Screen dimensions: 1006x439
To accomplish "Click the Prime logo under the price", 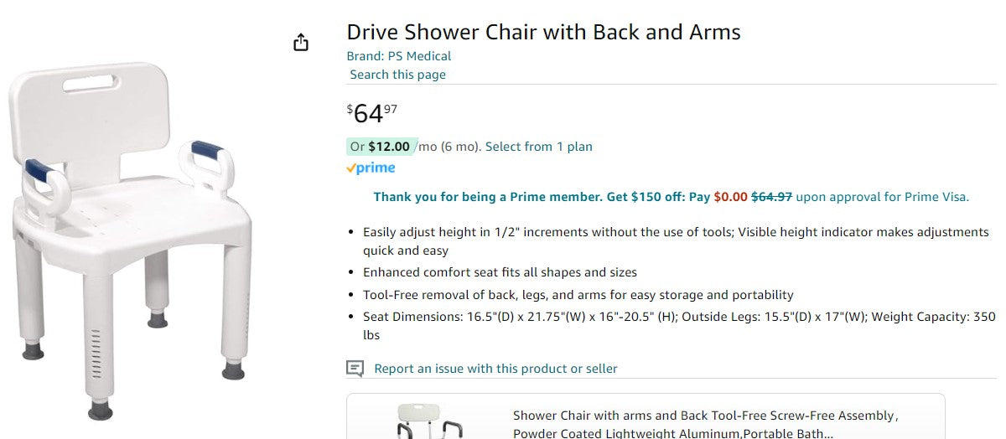I will tap(371, 168).
